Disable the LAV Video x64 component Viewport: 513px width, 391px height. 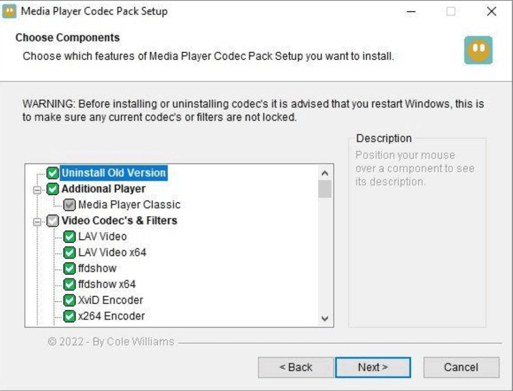(x=70, y=253)
